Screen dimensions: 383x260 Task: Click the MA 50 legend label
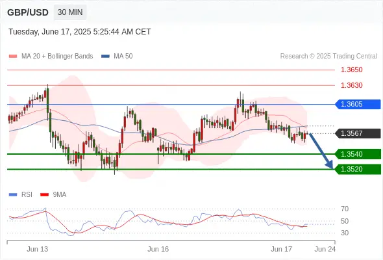(x=123, y=57)
